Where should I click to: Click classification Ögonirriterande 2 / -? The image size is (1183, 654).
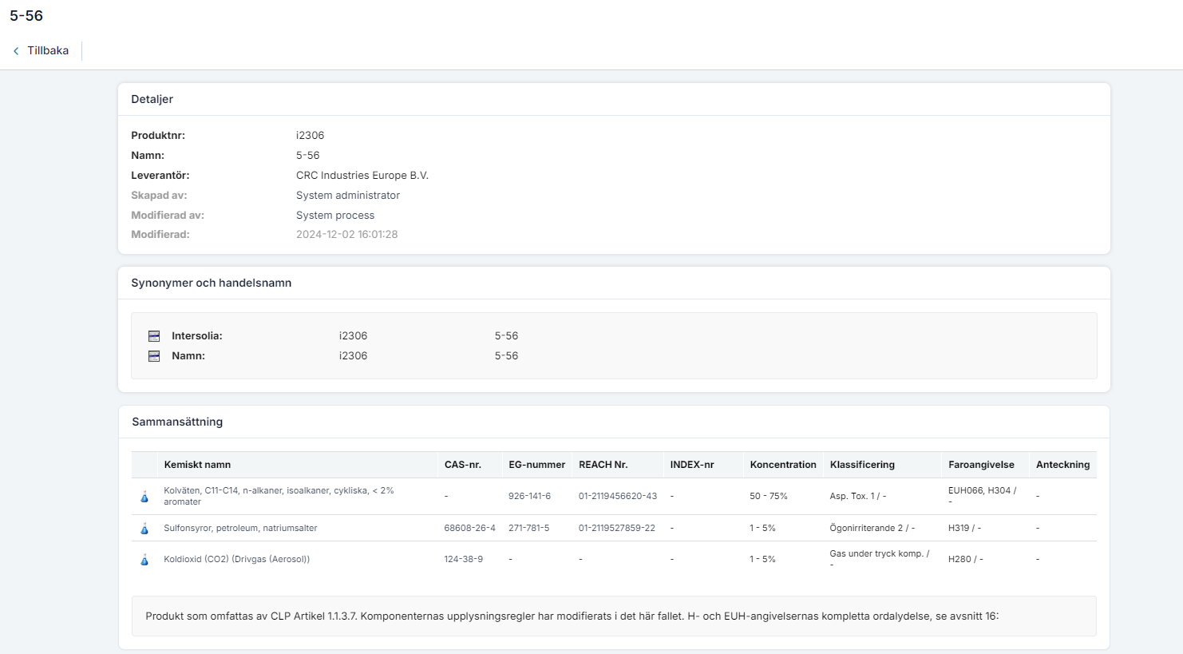coord(872,528)
